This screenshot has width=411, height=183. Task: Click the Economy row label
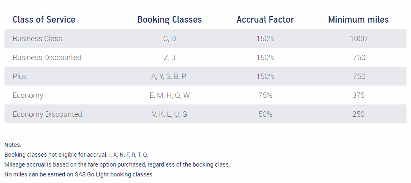point(28,95)
